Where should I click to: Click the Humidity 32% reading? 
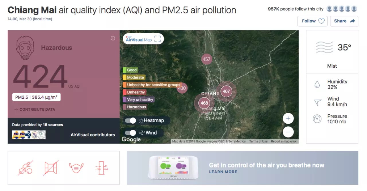coord(337,84)
